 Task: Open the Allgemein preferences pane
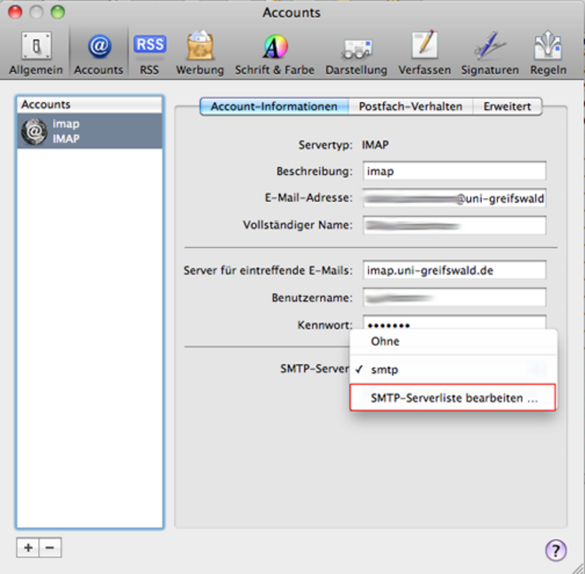pyautogui.click(x=36, y=53)
